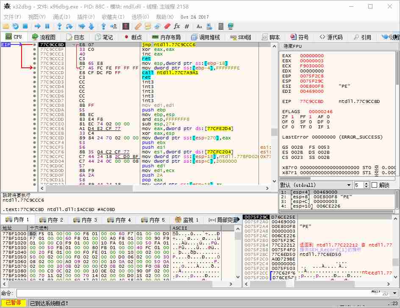Click the intermodular calls icon
This screenshot has height=308, width=400.
pyautogui.click(x=209, y=26)
